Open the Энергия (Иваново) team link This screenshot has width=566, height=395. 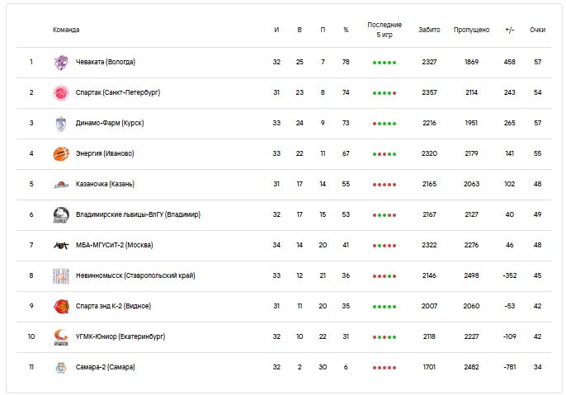105,153
